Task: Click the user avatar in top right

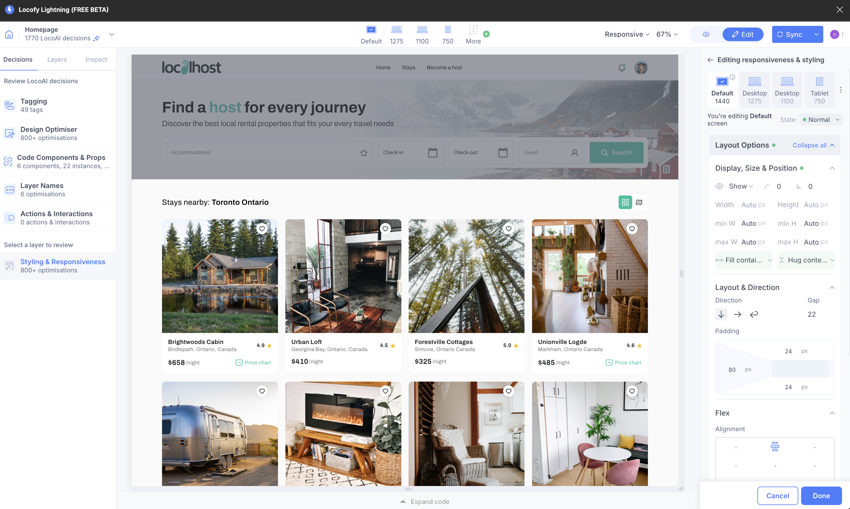Action: coord(834,34)
